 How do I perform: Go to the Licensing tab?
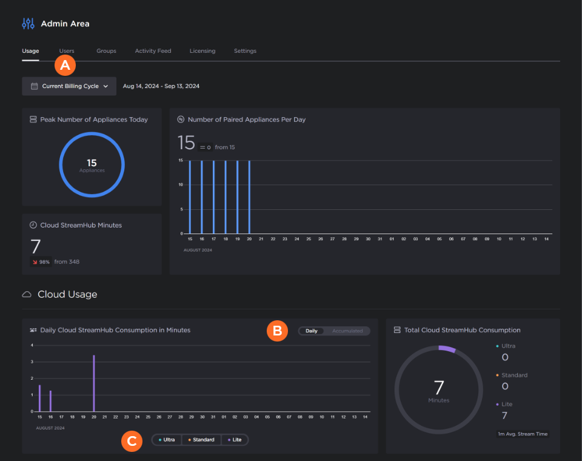[202, 51]
